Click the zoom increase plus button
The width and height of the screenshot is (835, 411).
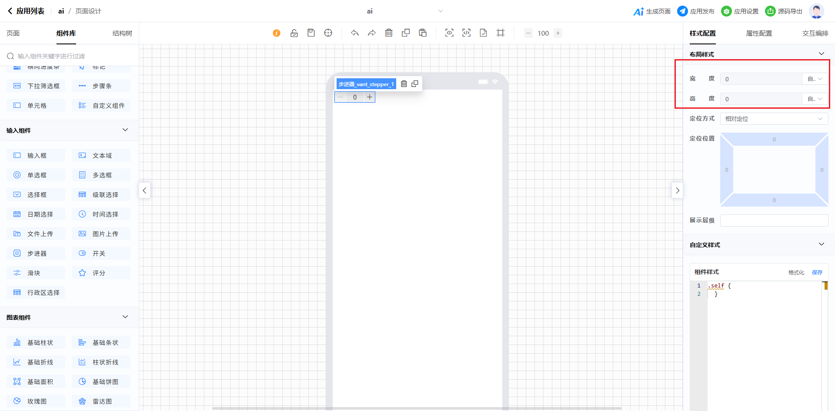click(x=558, y=33)
